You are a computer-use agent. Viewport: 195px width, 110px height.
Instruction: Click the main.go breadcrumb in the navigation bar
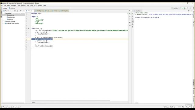(12, 8)
